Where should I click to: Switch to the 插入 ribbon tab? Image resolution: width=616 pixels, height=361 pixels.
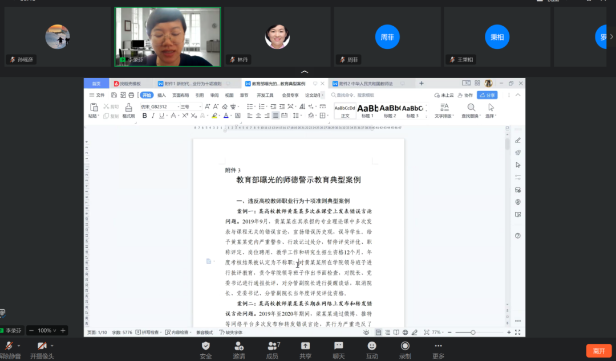click(x=161, y=95)
